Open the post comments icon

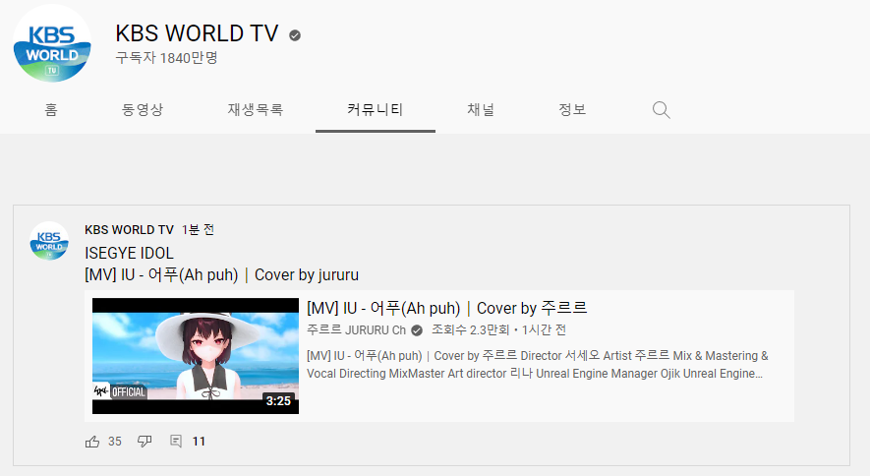176,441
